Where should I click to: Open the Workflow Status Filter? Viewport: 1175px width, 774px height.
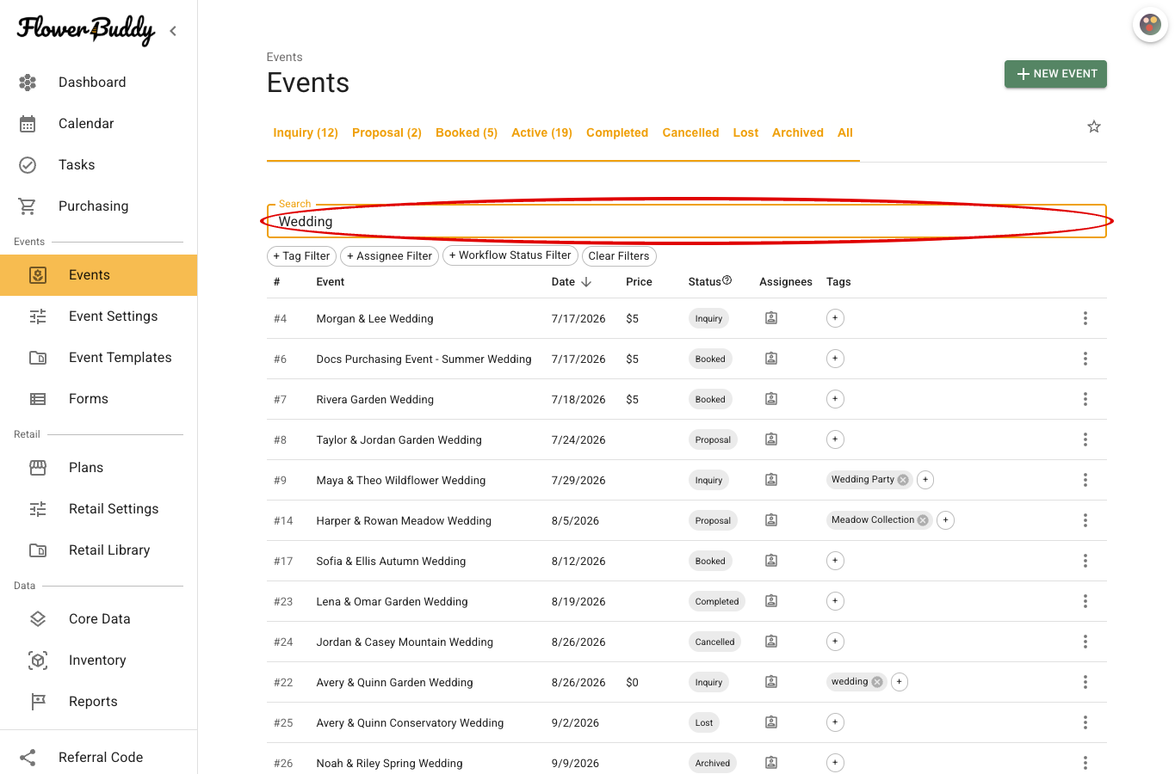510,255
